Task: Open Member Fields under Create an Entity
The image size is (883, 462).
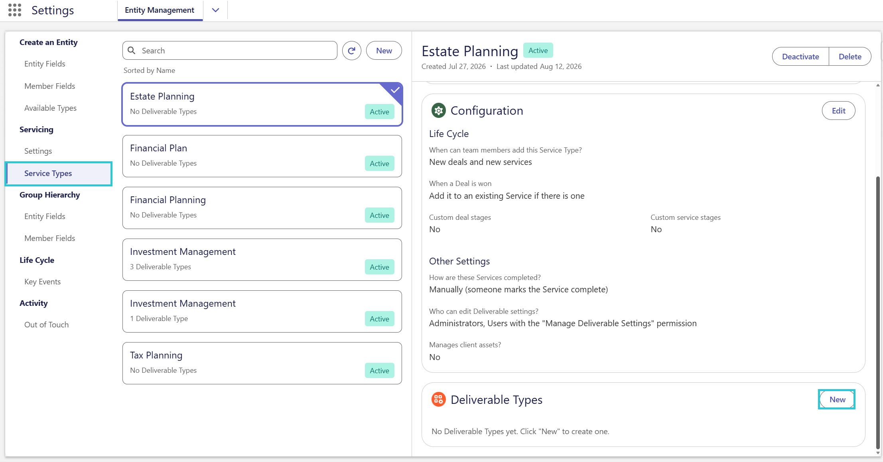Action: 50,86
